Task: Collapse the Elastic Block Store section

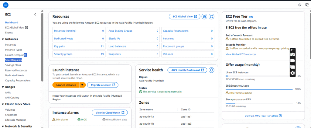Action: click(3, 104)
